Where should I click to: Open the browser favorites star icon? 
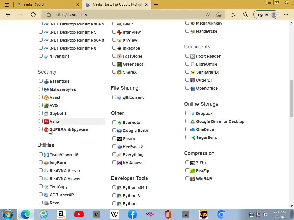(x=233, y=15)
